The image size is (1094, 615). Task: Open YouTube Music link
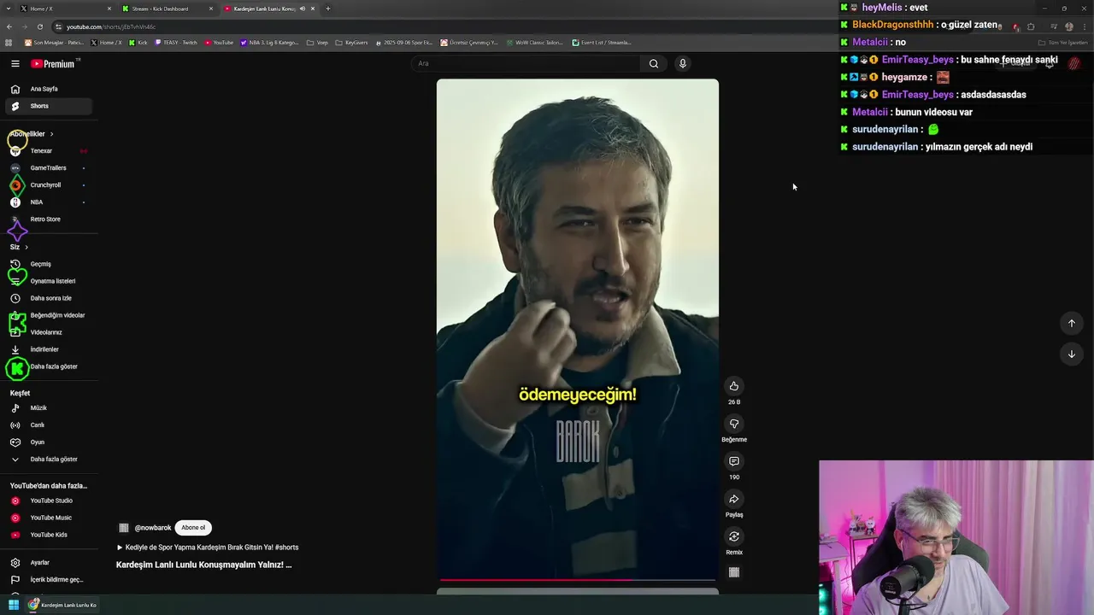(x=48, y=518)
